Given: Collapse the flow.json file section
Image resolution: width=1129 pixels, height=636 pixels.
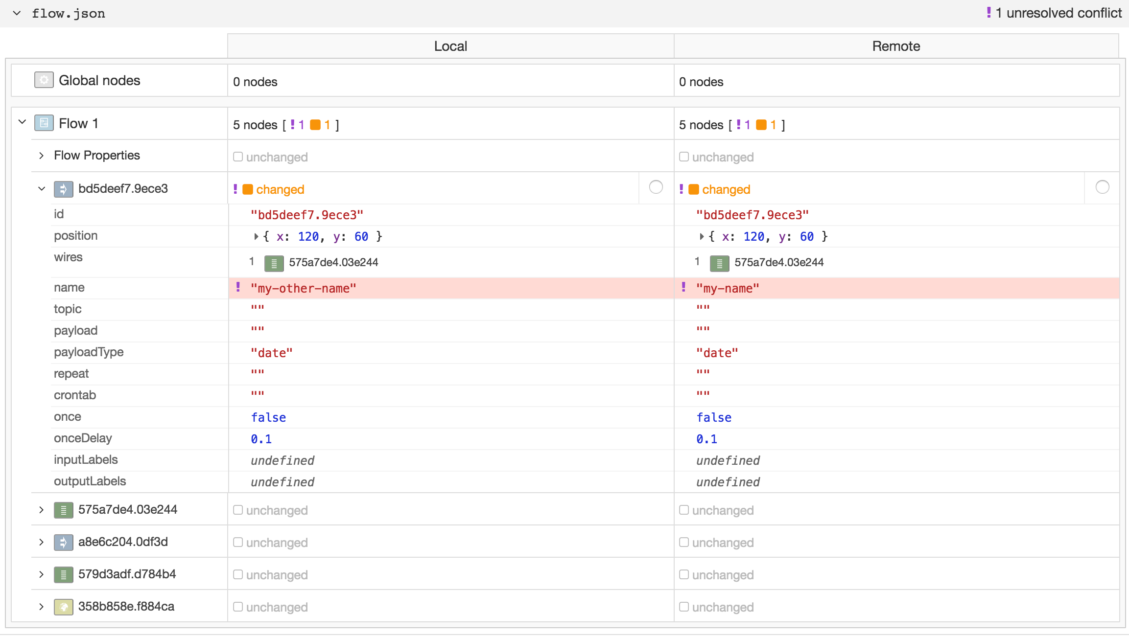Looking at the screenshot, I should pyautogui.click(x=16, y=13).
